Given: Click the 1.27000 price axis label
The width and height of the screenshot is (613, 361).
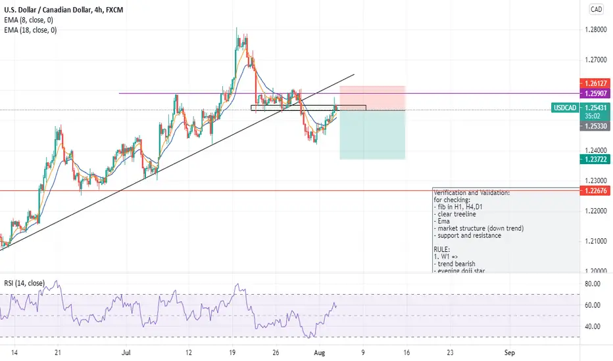Looking at the screenshot, I should pyautogui.click(x=596, y=60).
